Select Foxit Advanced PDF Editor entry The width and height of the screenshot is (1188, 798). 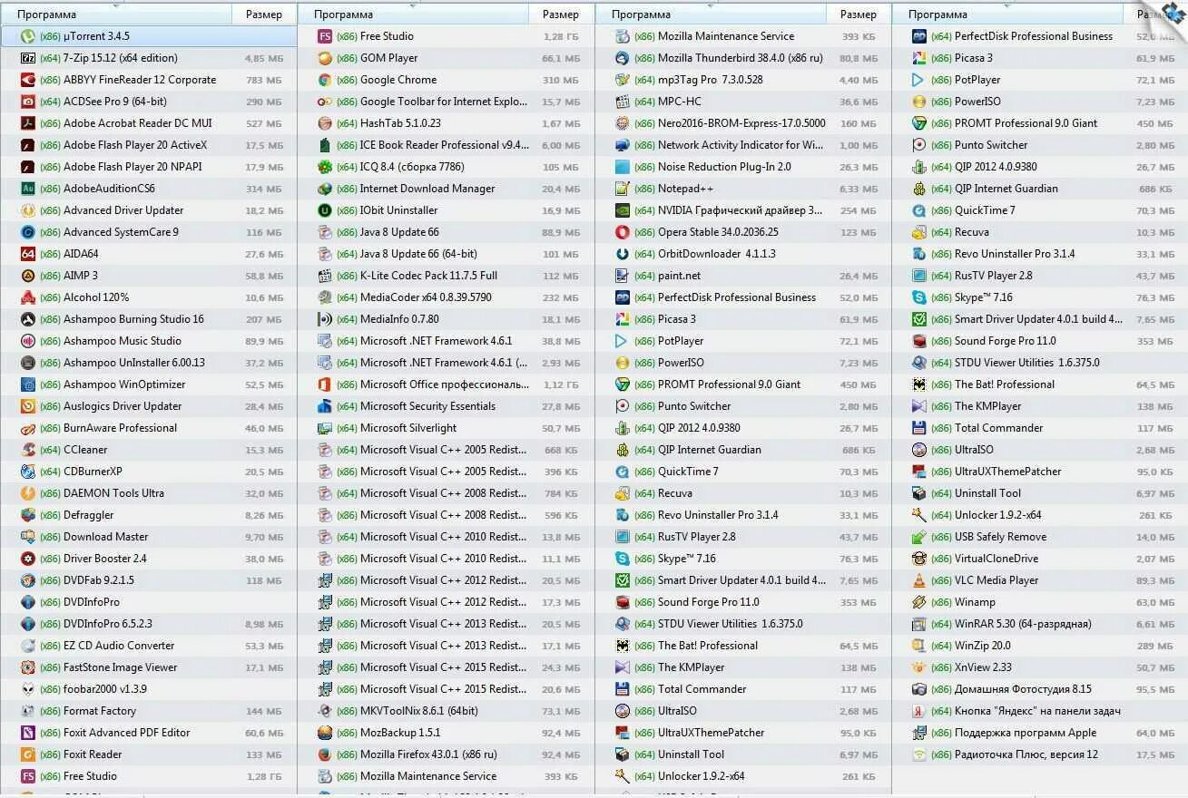pos(149,733)
